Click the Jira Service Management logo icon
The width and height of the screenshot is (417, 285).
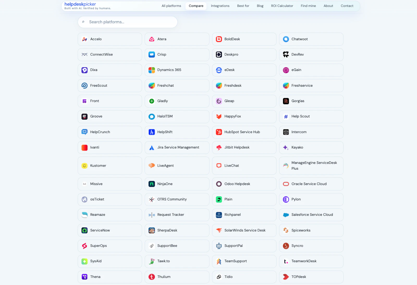[152, 147]
